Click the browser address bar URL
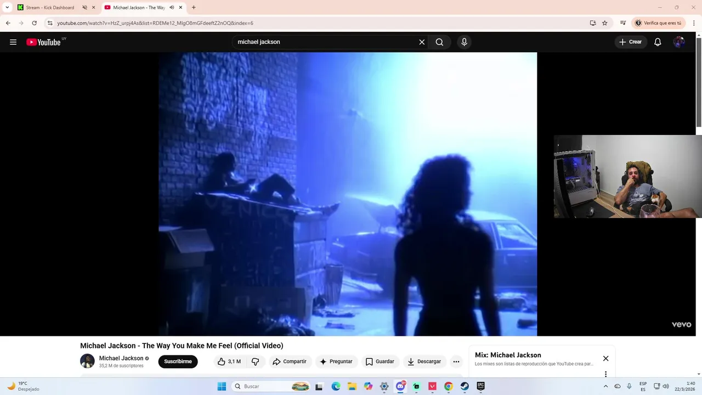The height and width of the screenshot is (395, 702). [x=155, y=23]
